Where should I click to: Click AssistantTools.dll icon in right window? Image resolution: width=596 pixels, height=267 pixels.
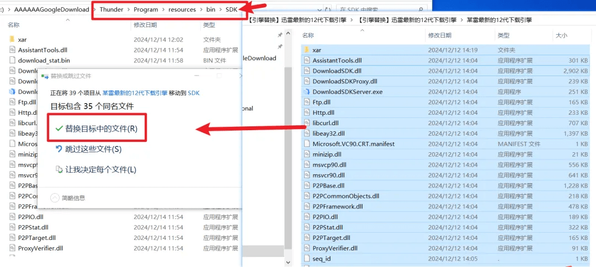tap(307, 60)
